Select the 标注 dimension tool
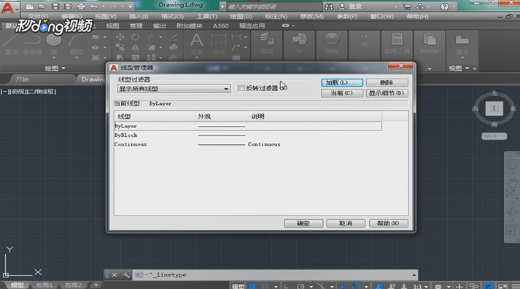The width and height of the screenshot is (520, 289). point(219,44)
